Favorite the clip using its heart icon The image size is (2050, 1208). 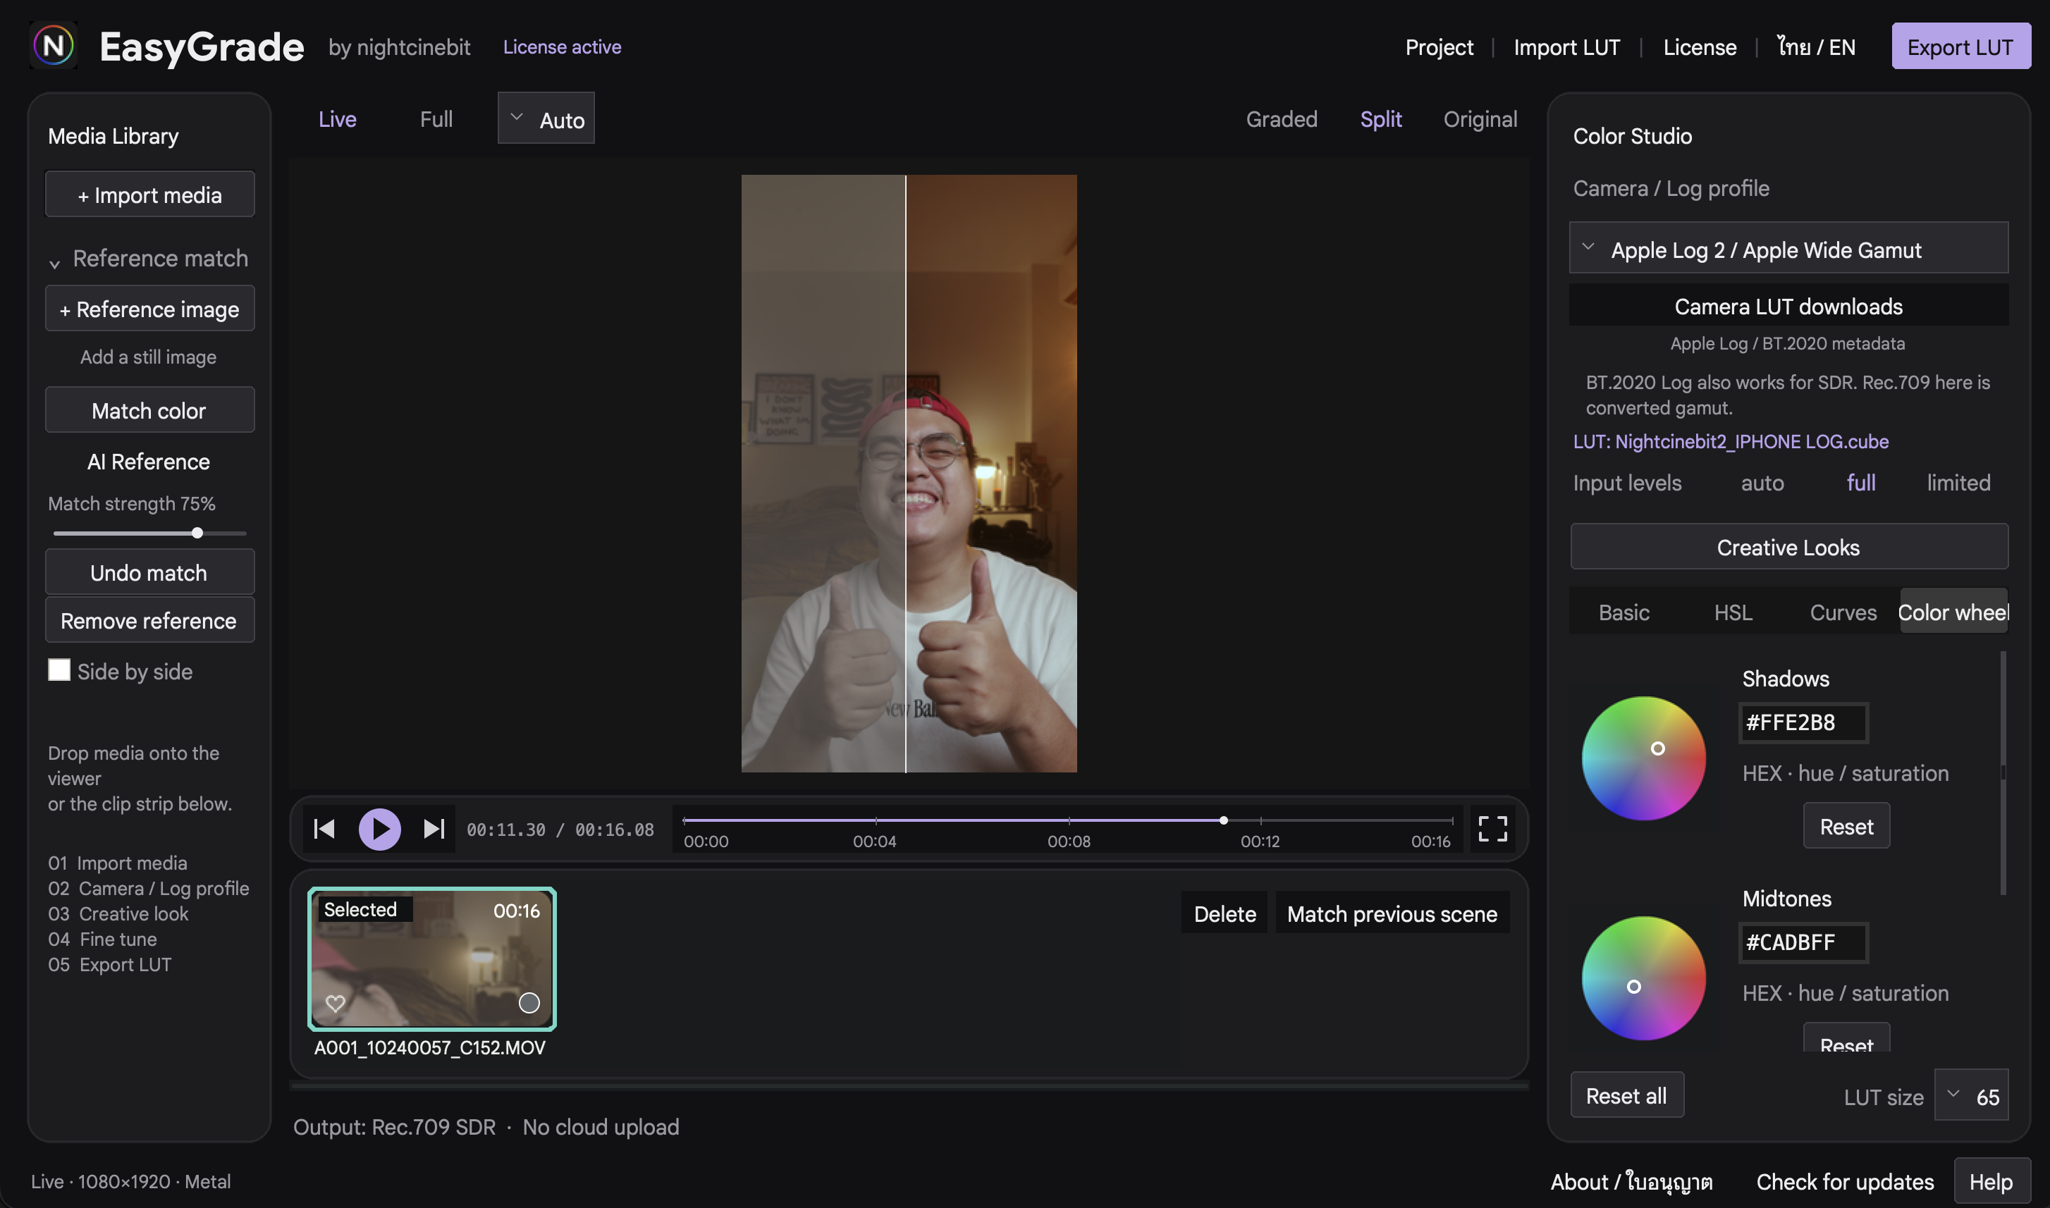[x=336, y=1003]
